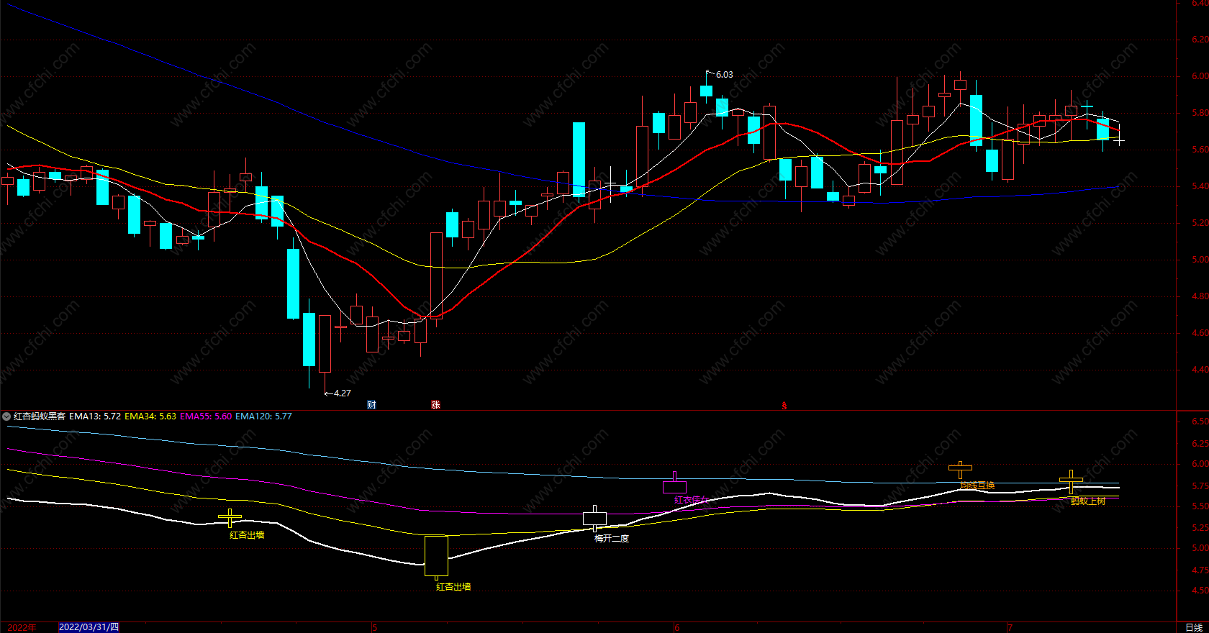Click the 红衣侠女 signal label

point(692,500)
